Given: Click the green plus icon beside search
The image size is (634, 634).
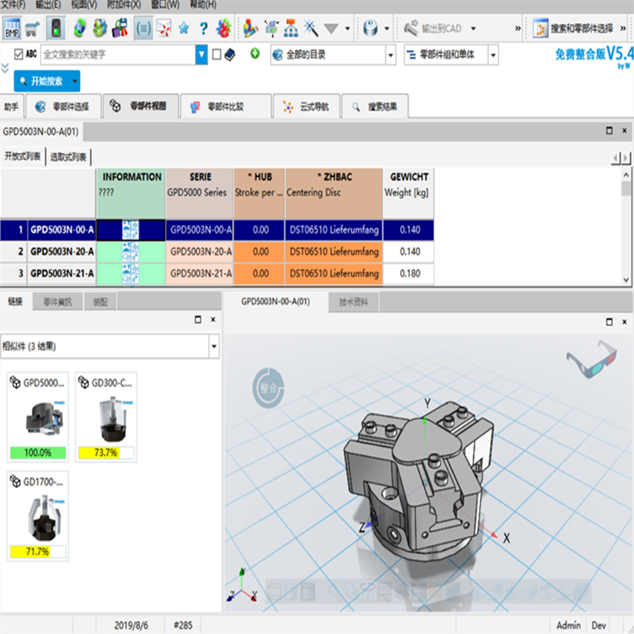Looking at the screenshot, I should tap(254, 54).
